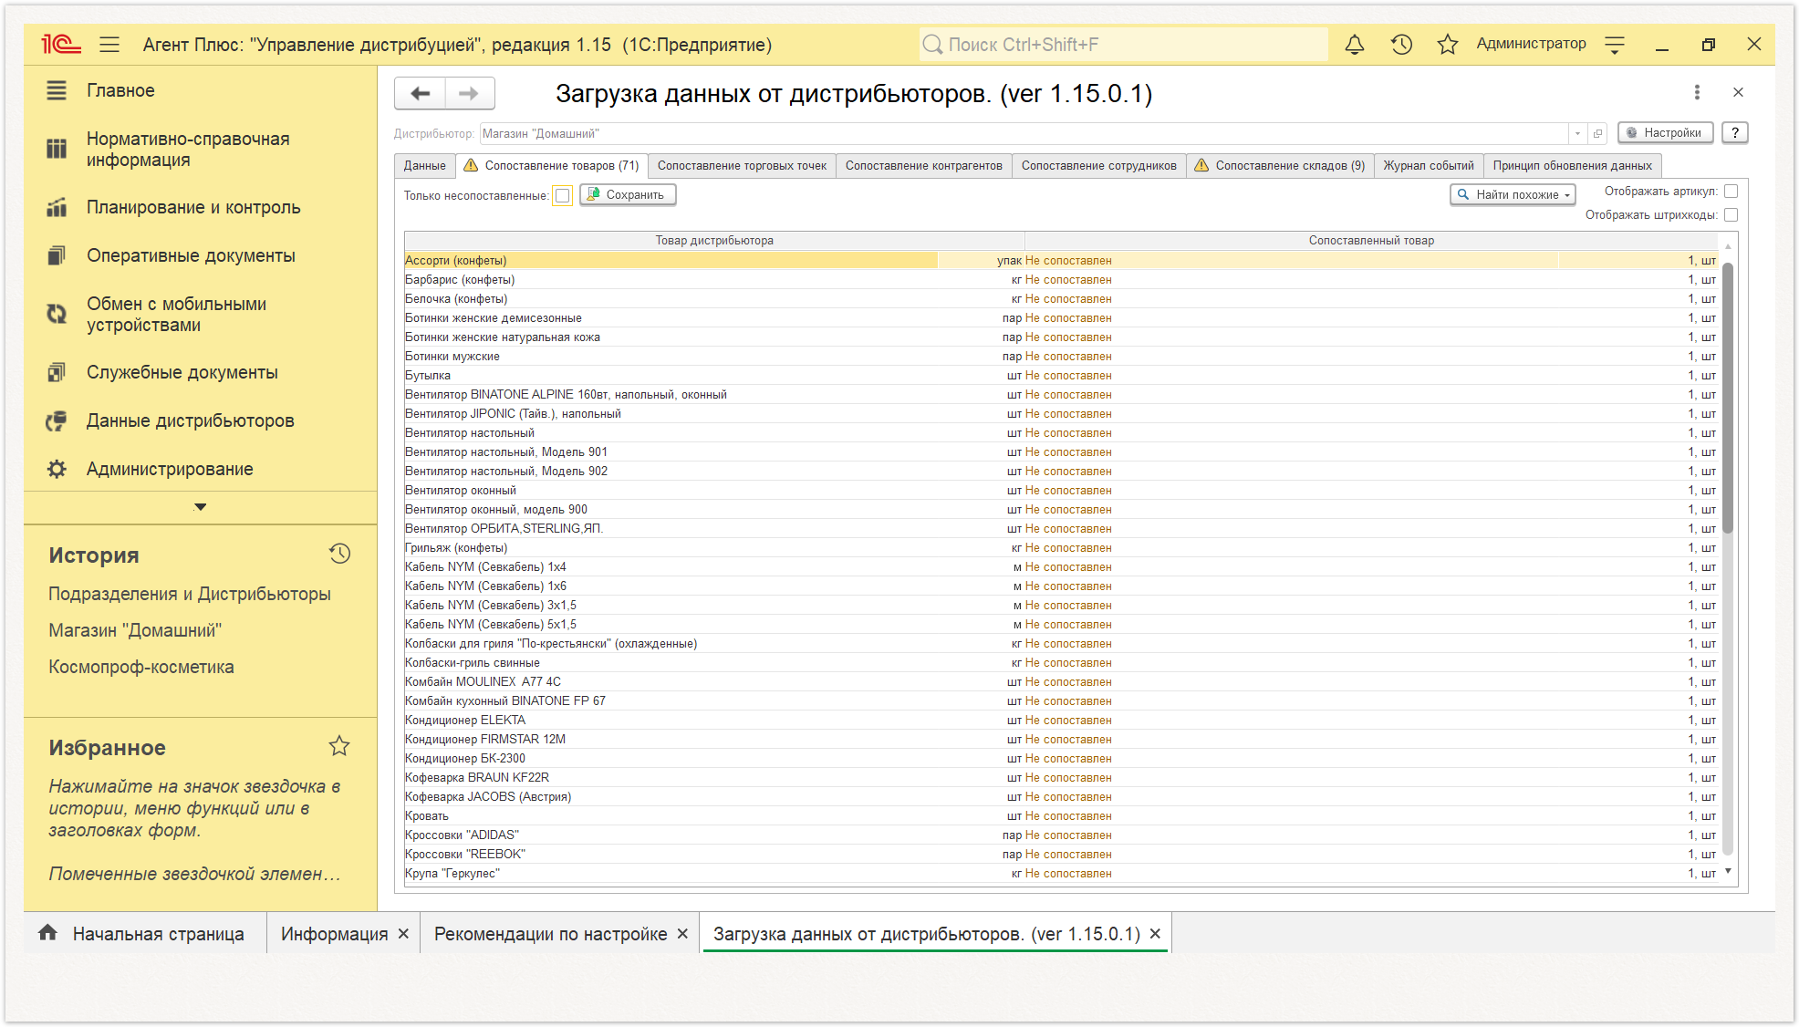Close the Рекомендации по настройке tab
The image size is (1799, 1027).
coord(682,934)
